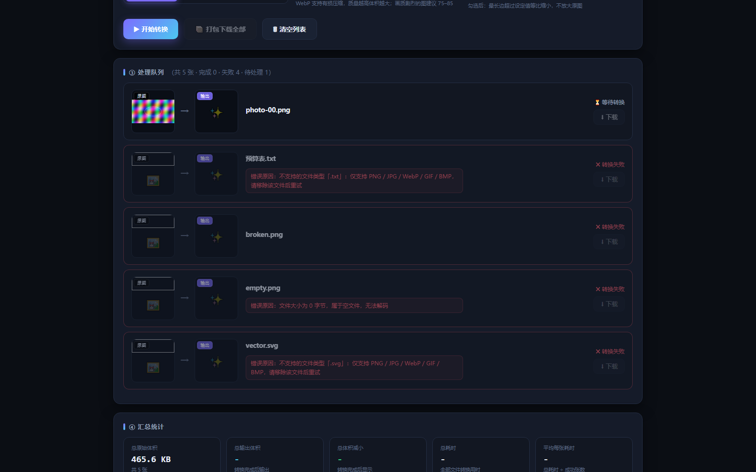The image size is (756, 472).
Task: Click the package icon in 打包下载全部
Action: [x=199, y=29]
